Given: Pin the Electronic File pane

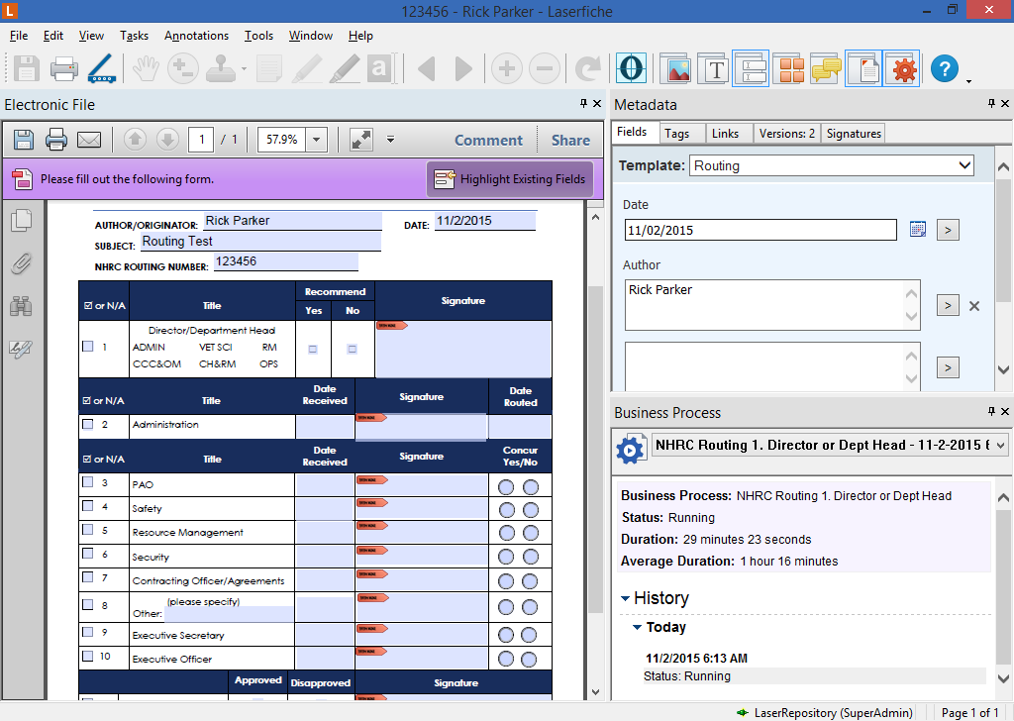Looking at the screenshot, I should [583, 103].
